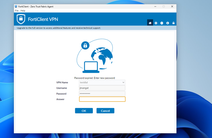
Task: Open the settings gear icon
Action: coord(156,23)
